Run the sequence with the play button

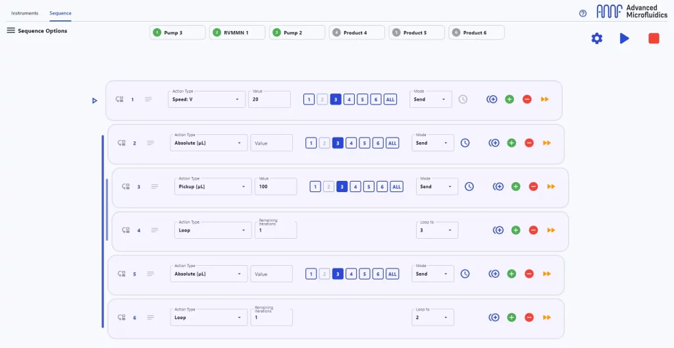point(624,38)
